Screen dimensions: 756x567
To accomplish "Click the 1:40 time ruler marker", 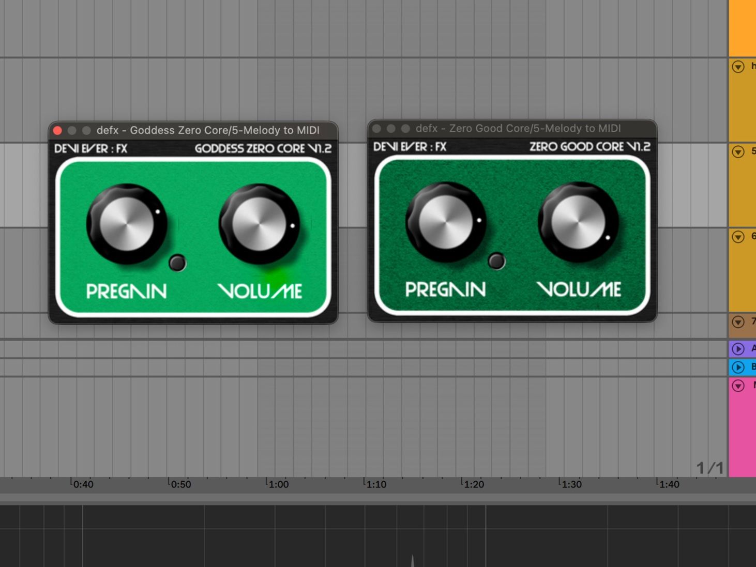I will tap(669, 484).
